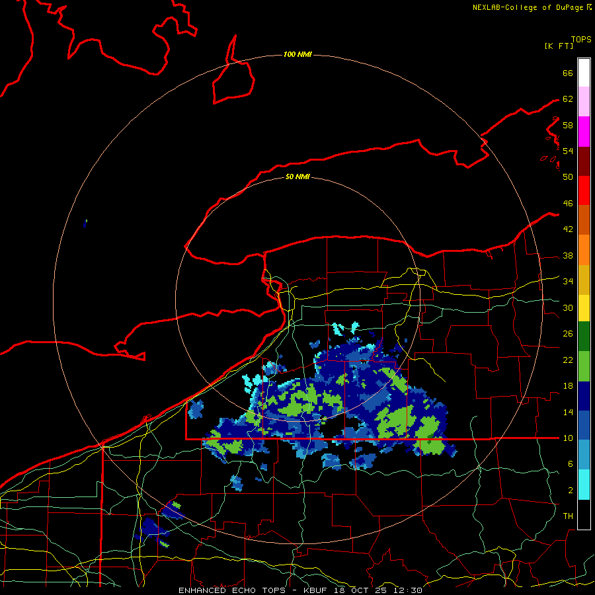This screenshot has height=595, width=595.
Task: Click the yellow swatch between 30 and 34
Action: click(x=584, y=307)
